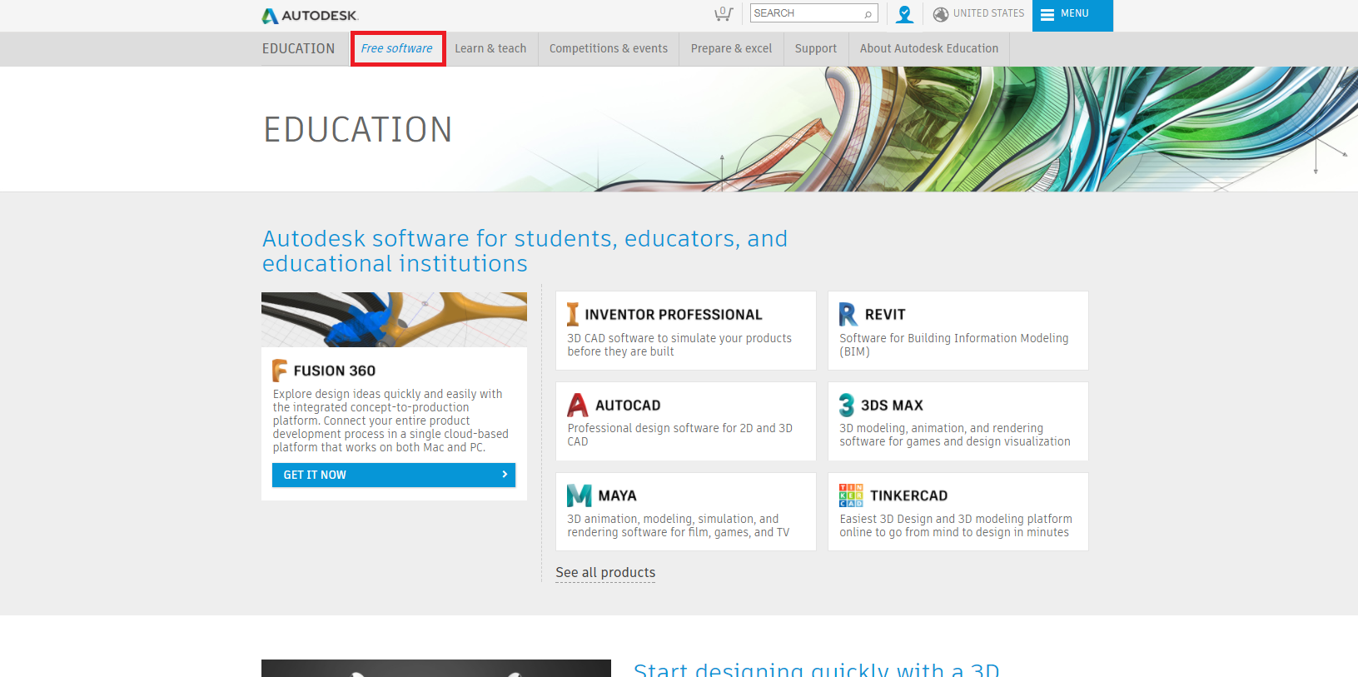Click the Inventor Professional I icon
The image size is (1358, 677).
click(573, 314)
